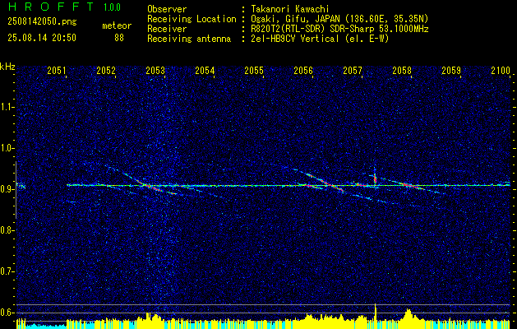517x329 pixels.
Task: Click the 2053 time marker
Action: 155,71
